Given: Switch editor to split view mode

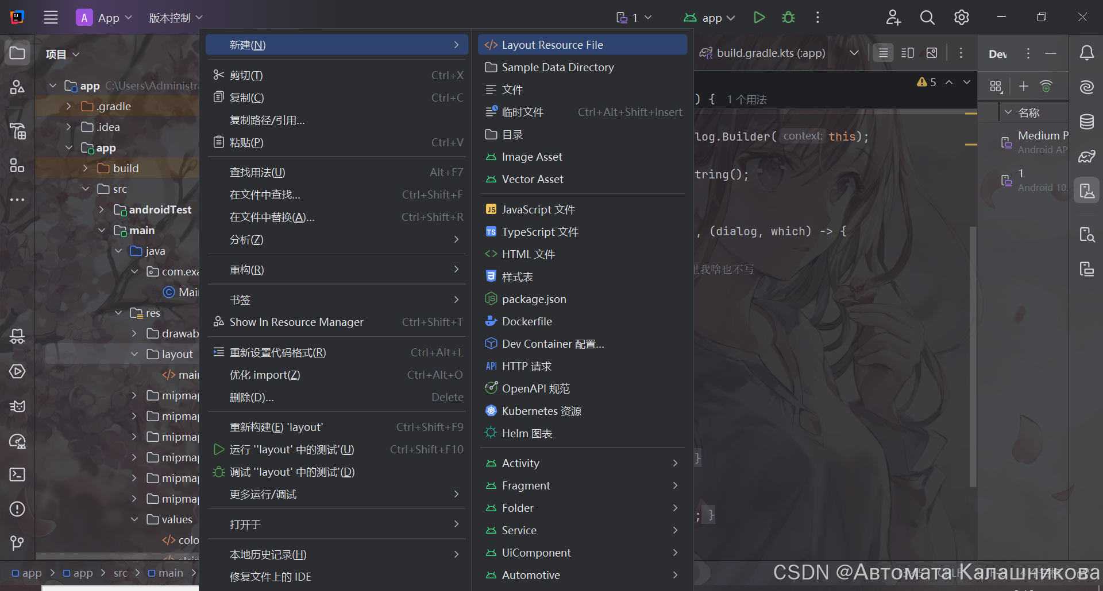Looking at the screenshot, I should 907,53.
